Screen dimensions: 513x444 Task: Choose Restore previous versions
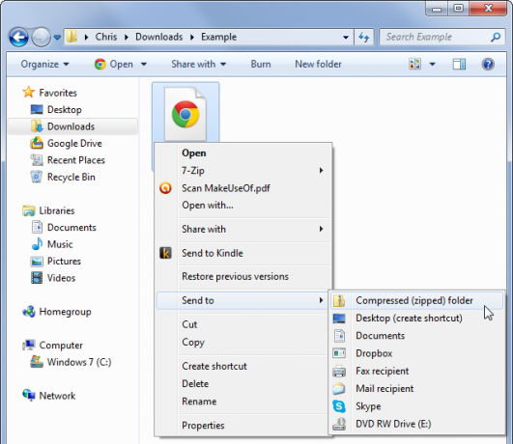243,277
